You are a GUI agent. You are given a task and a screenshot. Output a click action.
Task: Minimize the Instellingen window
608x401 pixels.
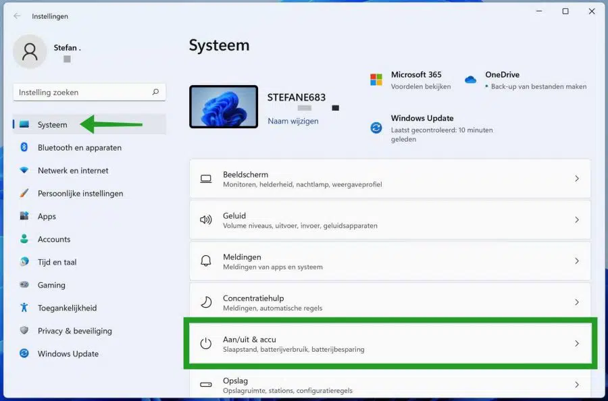539,11
